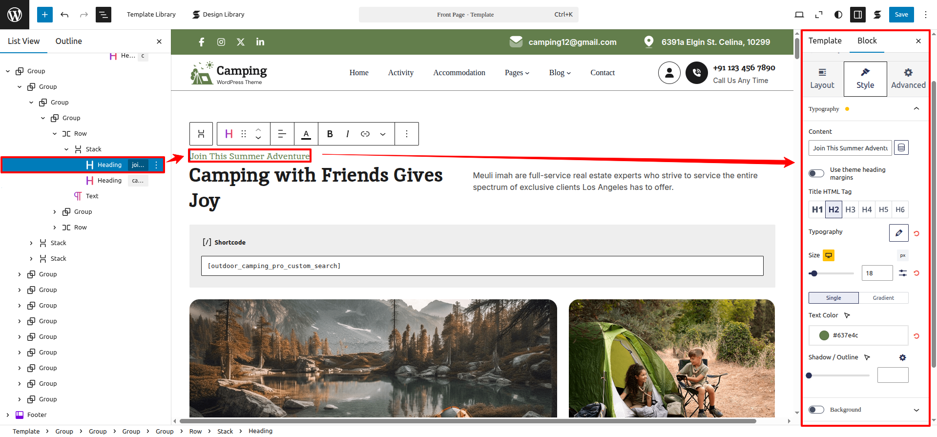Viewport: 937px width, 437px height.
Task: Click the WordPress logo icon
Action: pos(15,15)
